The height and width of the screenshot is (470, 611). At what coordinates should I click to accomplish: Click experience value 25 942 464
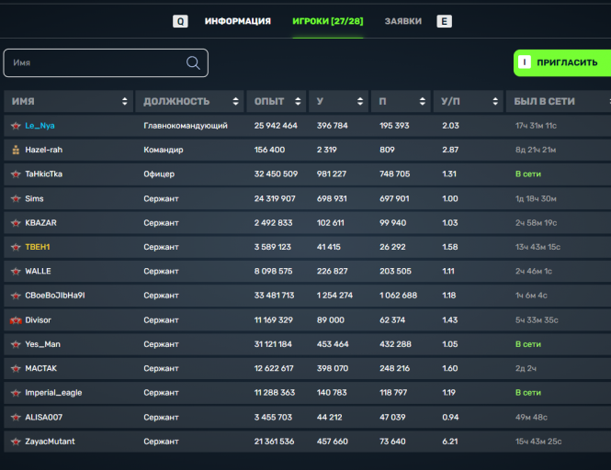276,126
